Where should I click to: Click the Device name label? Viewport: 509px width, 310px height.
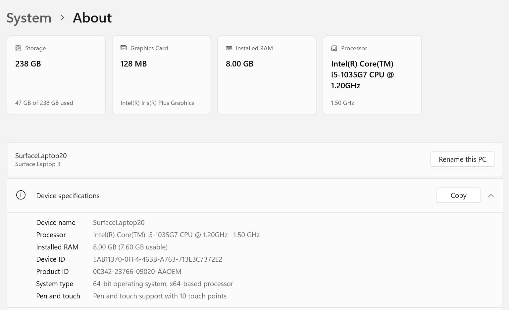[56, 223]
